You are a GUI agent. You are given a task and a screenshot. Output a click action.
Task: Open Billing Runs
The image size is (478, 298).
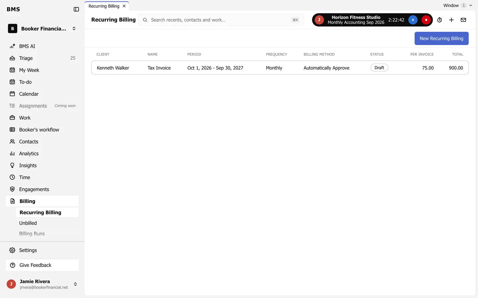(x=47, y=233)
